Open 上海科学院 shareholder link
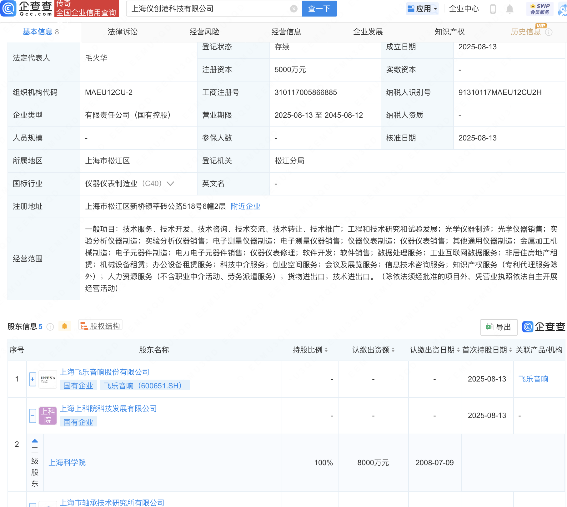 coord(67,463)
